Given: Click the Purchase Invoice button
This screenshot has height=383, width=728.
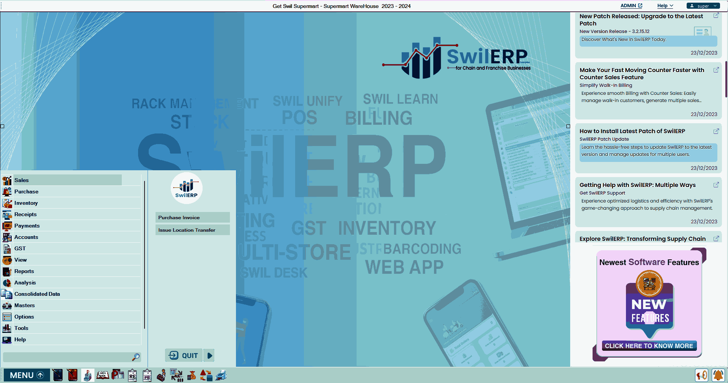Looking at the screenshot, I should tap(192, 217).
